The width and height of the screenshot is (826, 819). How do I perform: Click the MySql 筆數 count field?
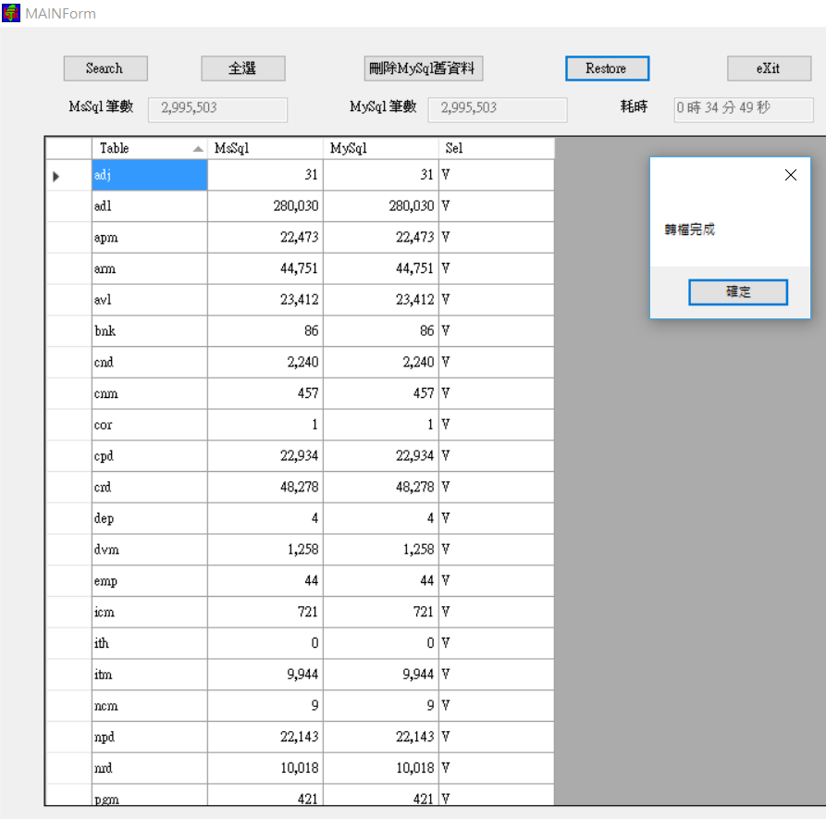point(498,109)
